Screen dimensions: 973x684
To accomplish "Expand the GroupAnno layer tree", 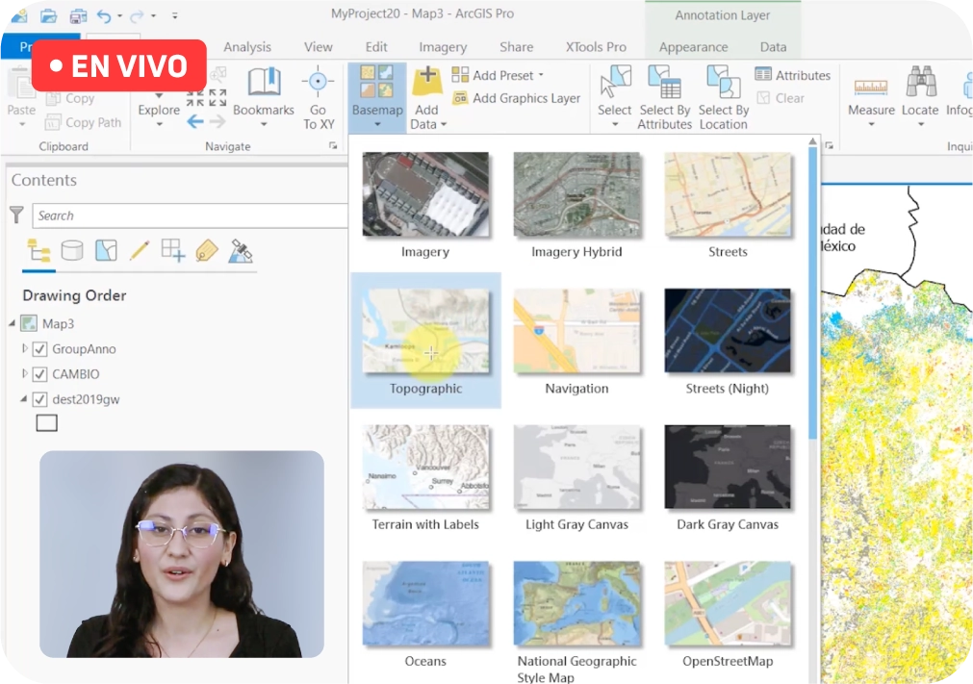I will pyautogui.click(x=26, y=348).
